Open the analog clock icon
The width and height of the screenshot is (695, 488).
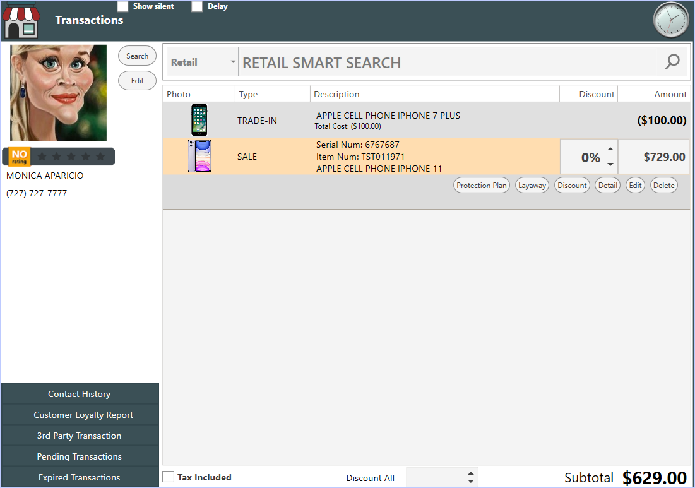coord(671,20)
